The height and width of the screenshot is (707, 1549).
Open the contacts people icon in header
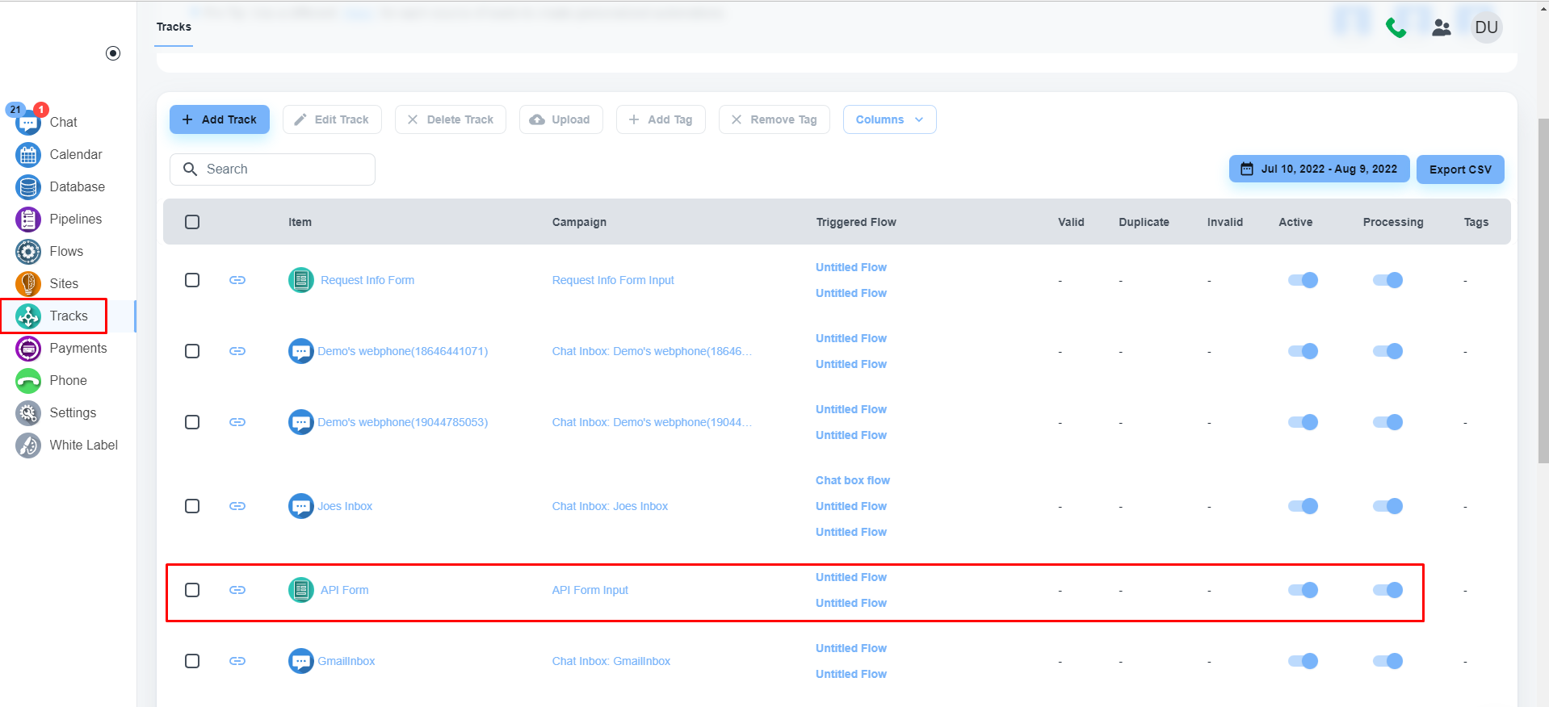pos(1441,28)
